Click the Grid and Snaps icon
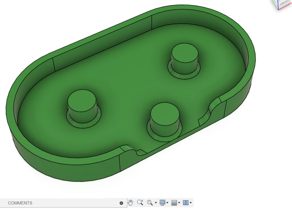The height and width of the screenshot is (209, 292). [x=174, y=203]
